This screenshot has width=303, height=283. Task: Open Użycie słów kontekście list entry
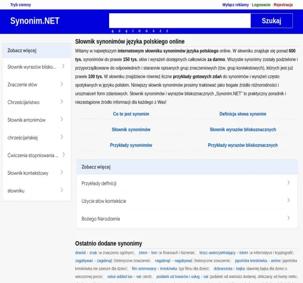187,201
